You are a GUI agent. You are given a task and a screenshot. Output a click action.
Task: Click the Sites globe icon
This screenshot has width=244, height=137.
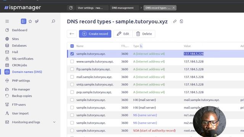tap(7, 39)
